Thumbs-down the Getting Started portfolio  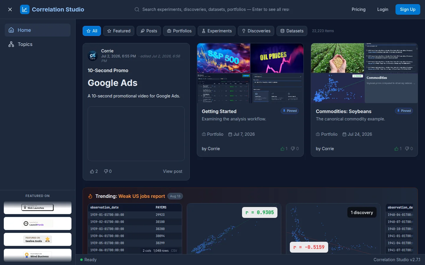click(x=295, y=149)
